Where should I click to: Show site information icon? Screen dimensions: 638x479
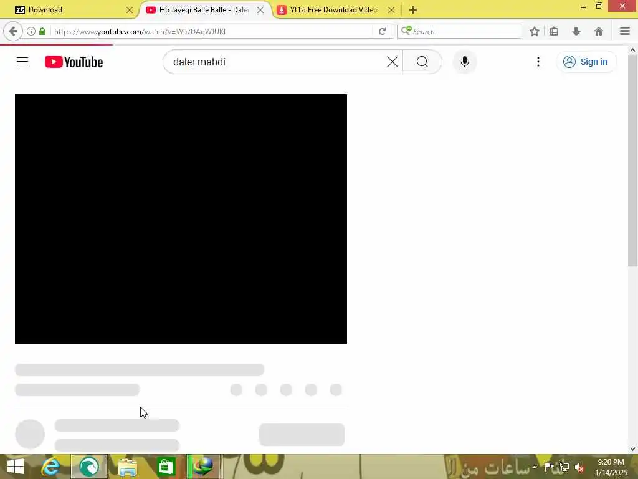click(31, 31)
